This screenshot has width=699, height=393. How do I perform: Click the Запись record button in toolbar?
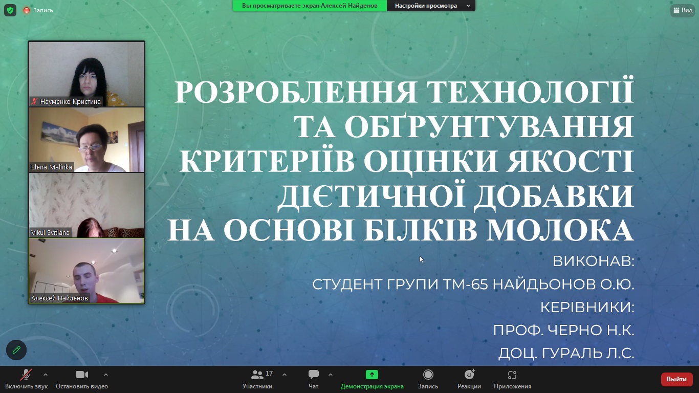tap(428, 380)
